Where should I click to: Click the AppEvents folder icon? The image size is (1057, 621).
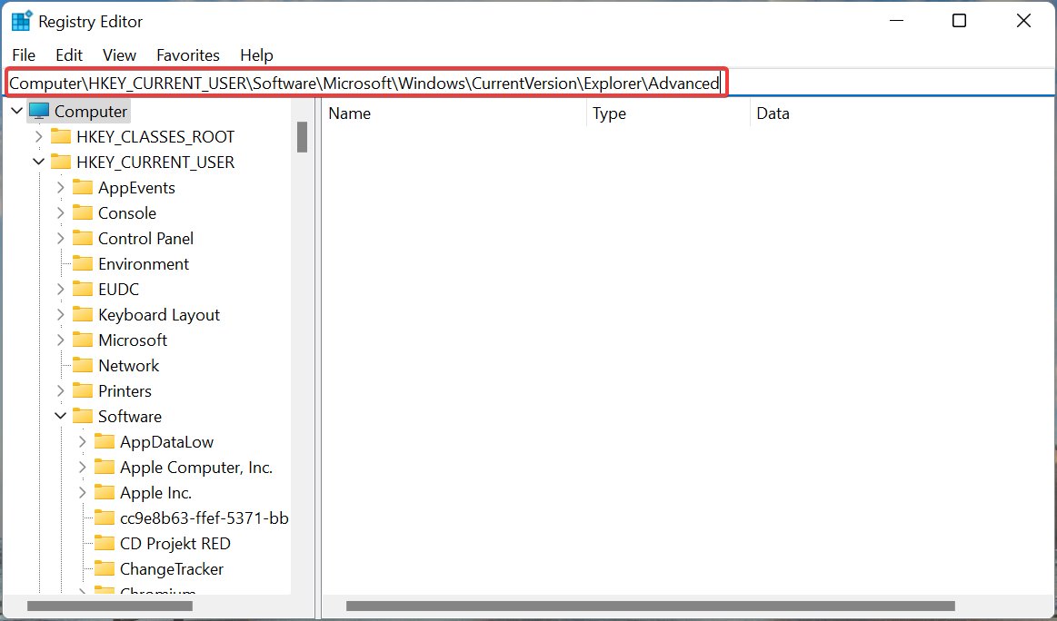pyautogui.click(x=83, y=187)
